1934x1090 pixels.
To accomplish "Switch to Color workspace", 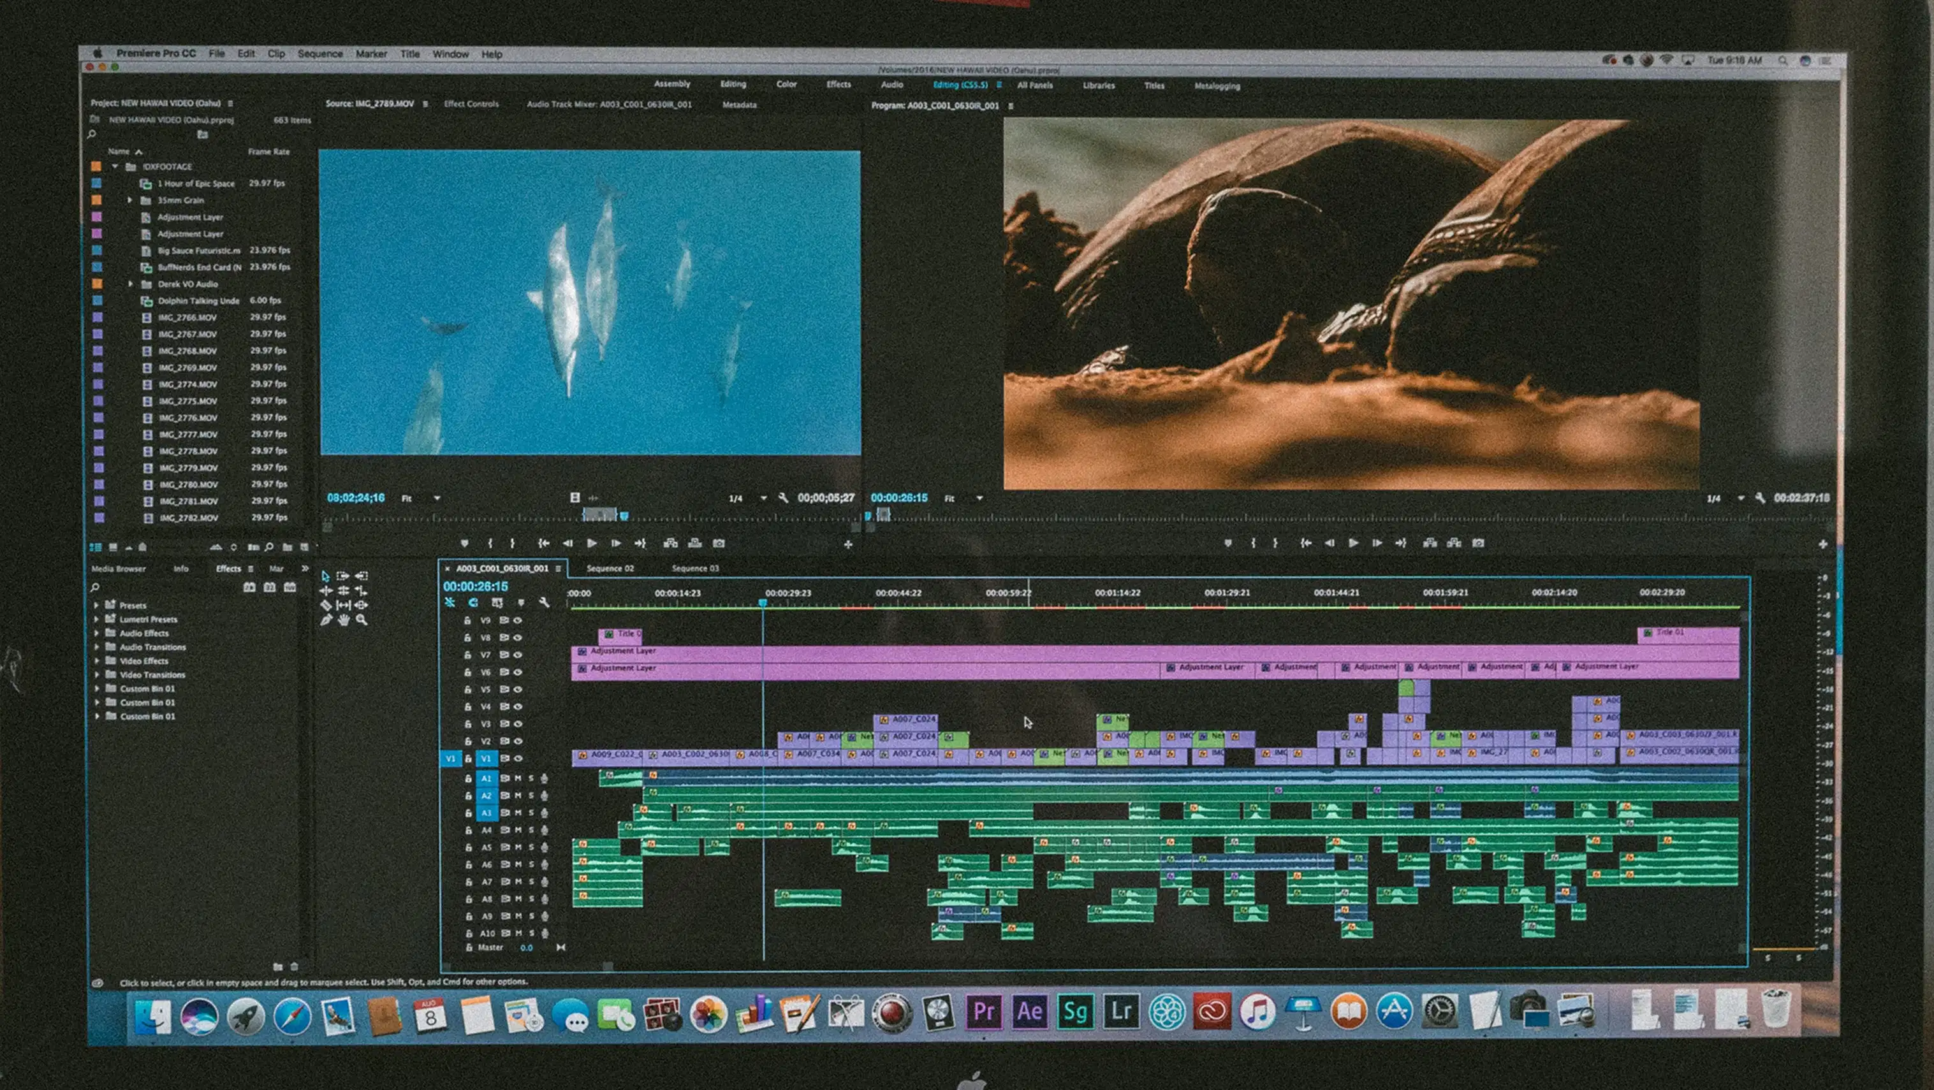I will pyautogui.click(x=786, y=84).
